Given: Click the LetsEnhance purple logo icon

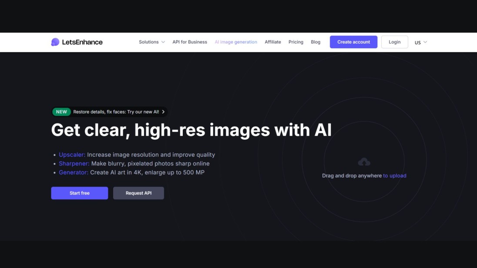Looking at the screenshot, I should pyautogui.click(x=55, y=42).
